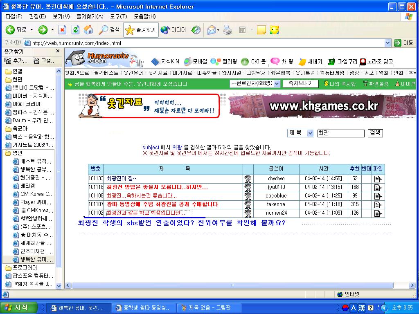Click the 쪽지보내기 send message button
This screenshot has width=419, height=314.
pos(301,83)
